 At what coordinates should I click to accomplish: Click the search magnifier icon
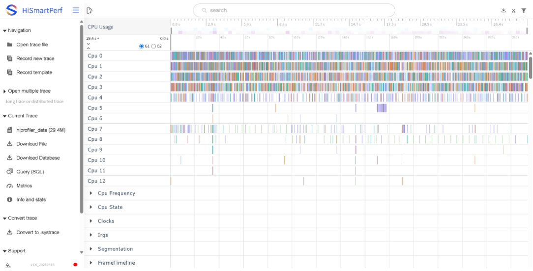click(204, 10)
